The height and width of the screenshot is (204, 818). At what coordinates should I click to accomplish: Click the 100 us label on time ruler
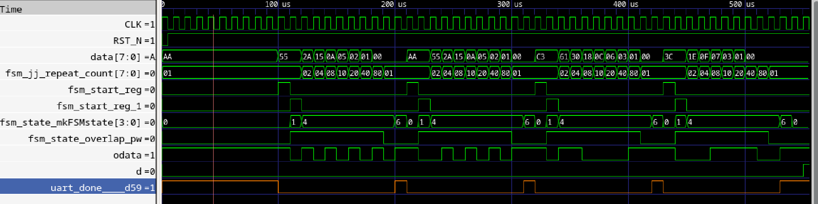point(278,4)
